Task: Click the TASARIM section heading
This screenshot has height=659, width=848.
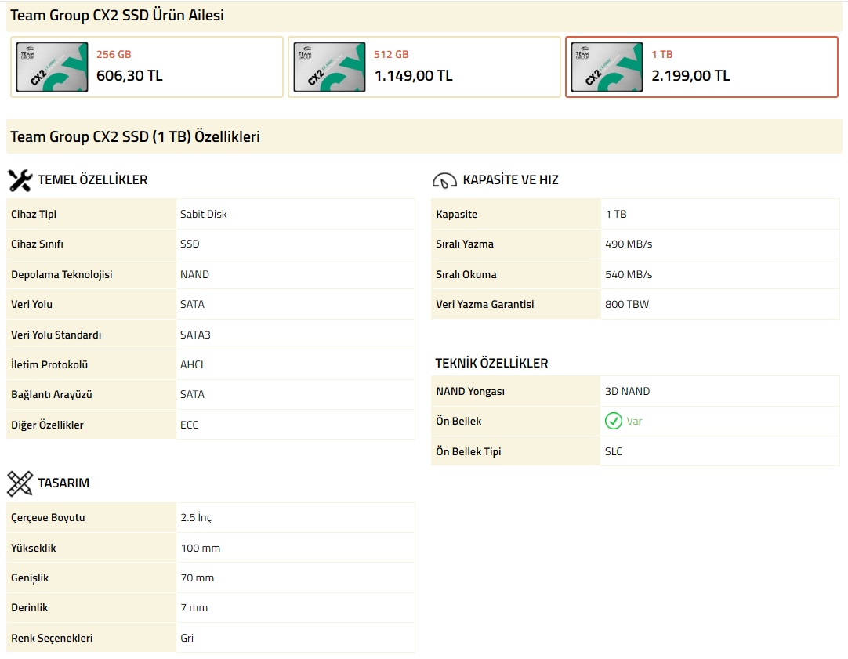Action: pos(63,483)
